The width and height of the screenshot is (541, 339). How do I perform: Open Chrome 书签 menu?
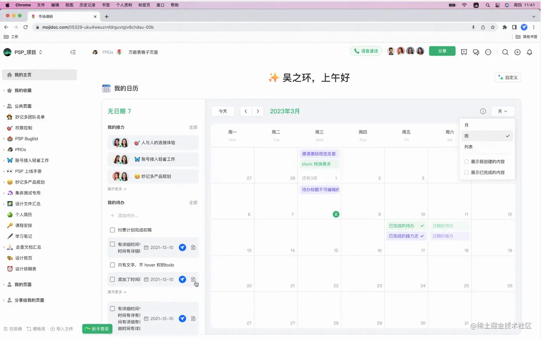click(106, 5)
